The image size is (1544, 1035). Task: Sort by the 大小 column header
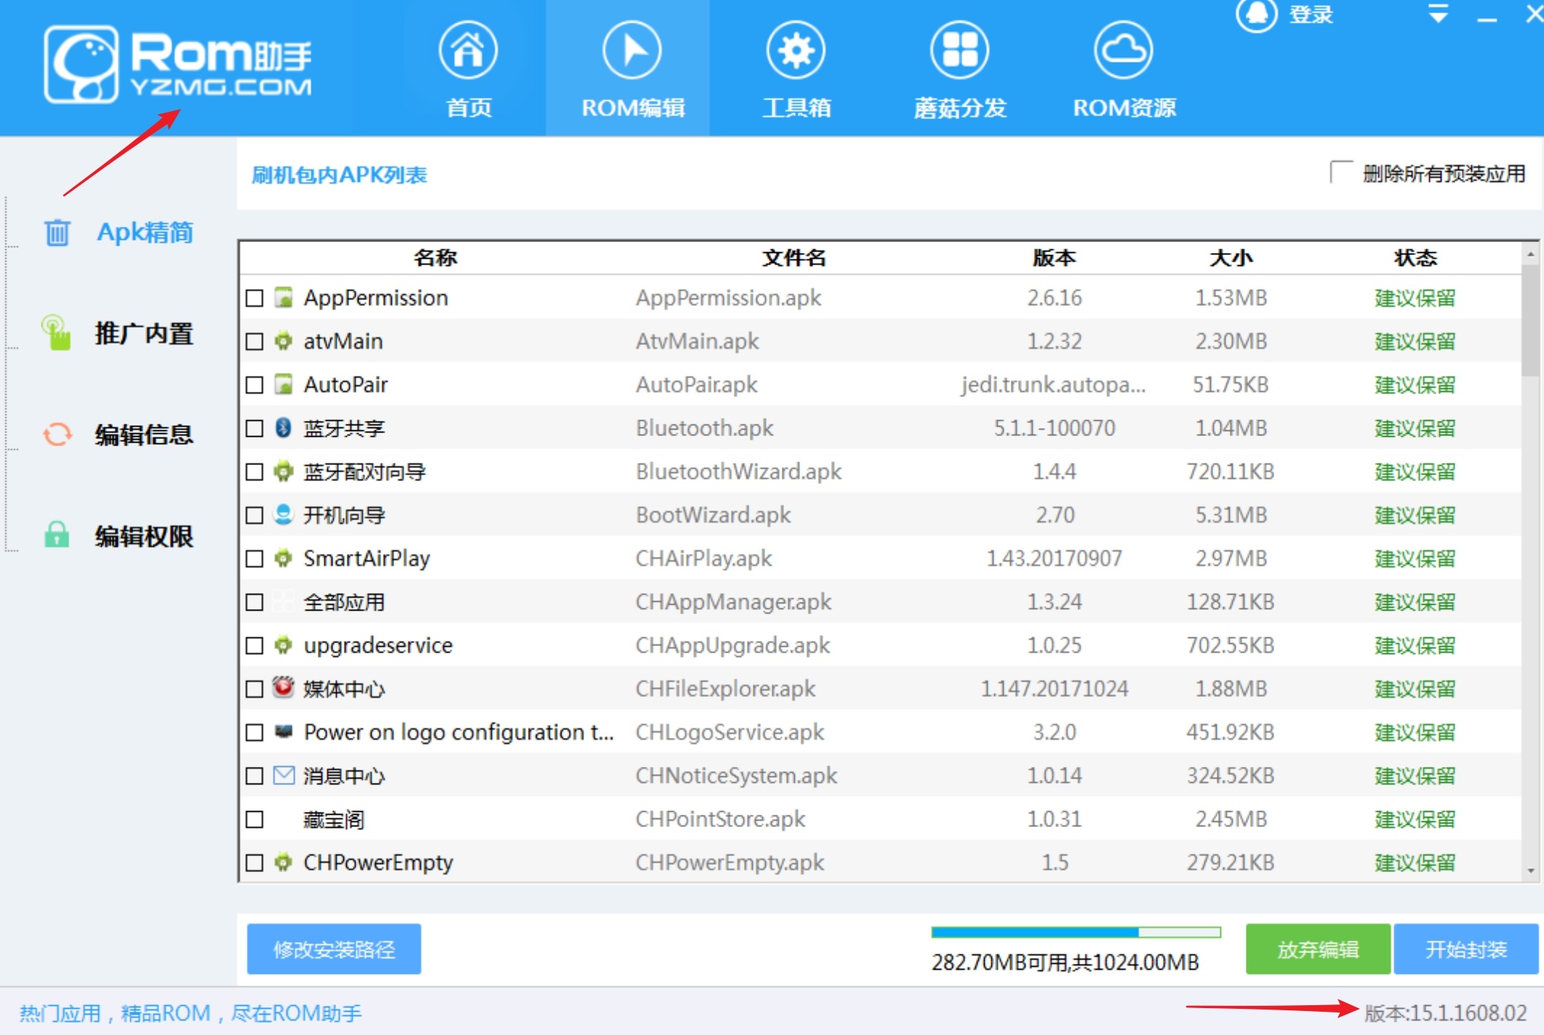pos(1231,257)
